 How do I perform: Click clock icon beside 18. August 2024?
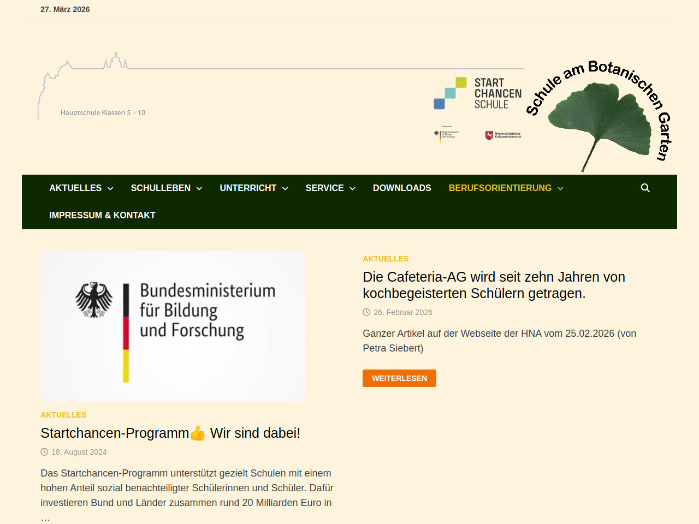click(44, 452)
